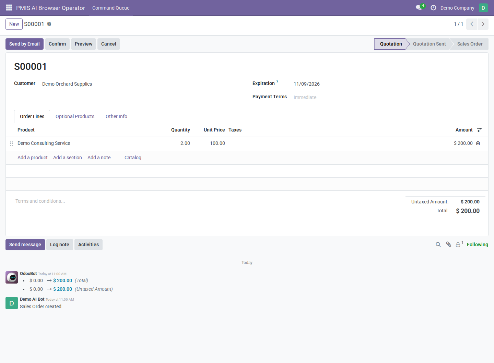Open the Demo Company switcher
The image size is (494, 363).
[457, 8]
